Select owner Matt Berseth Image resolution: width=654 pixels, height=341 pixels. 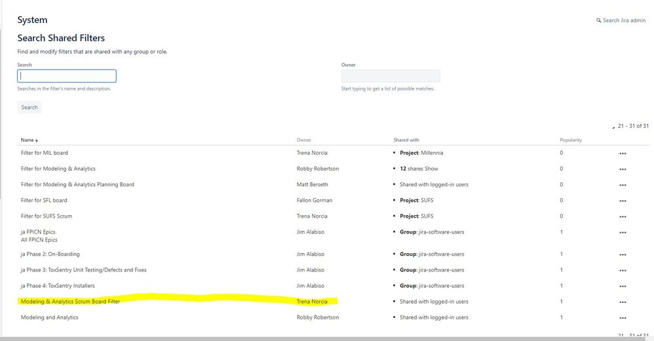coord(313,184)
